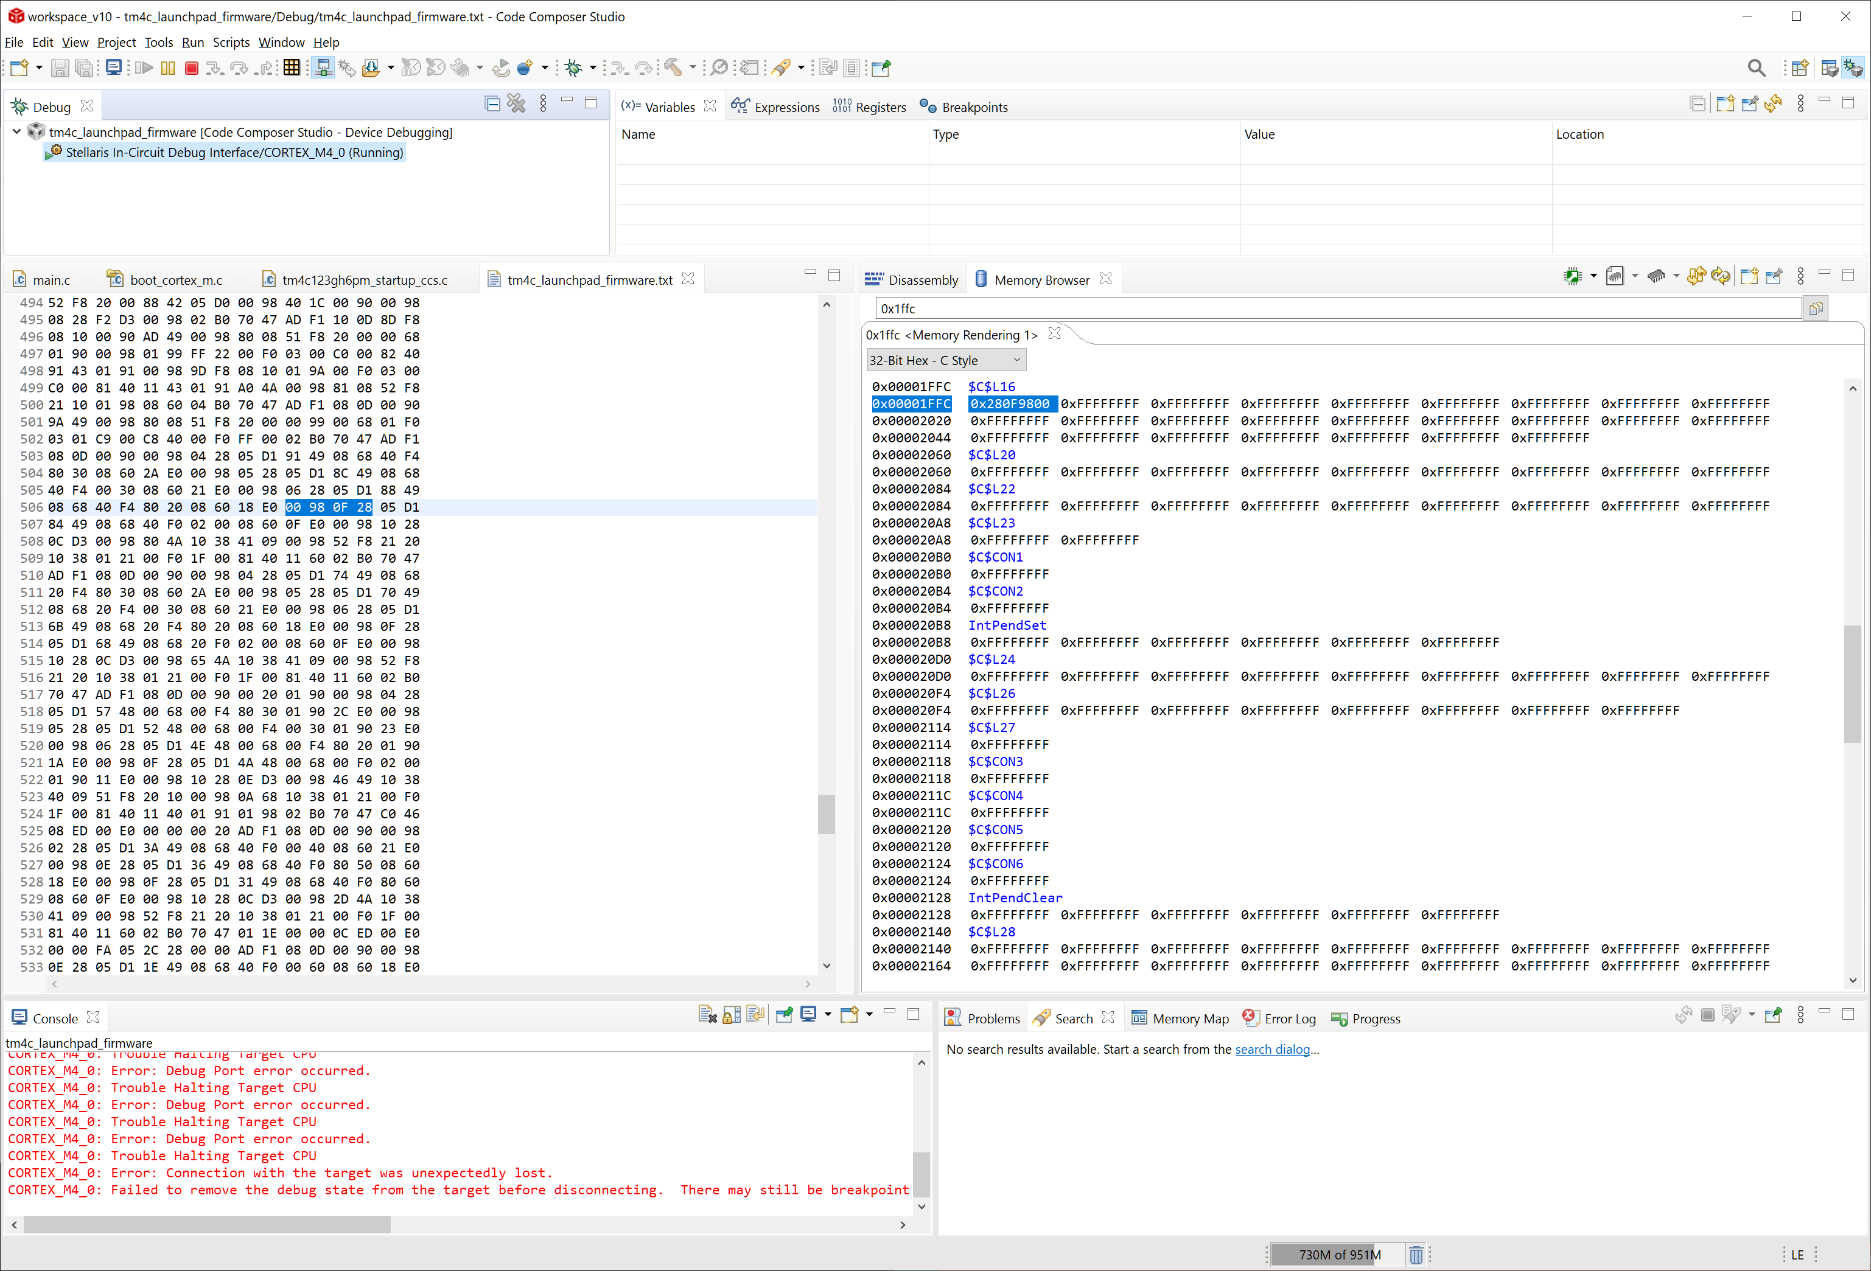Select the Stellaris CORTEX_M4_0 Running thread
The image size is (1871, 1271).
pos(234,152)
